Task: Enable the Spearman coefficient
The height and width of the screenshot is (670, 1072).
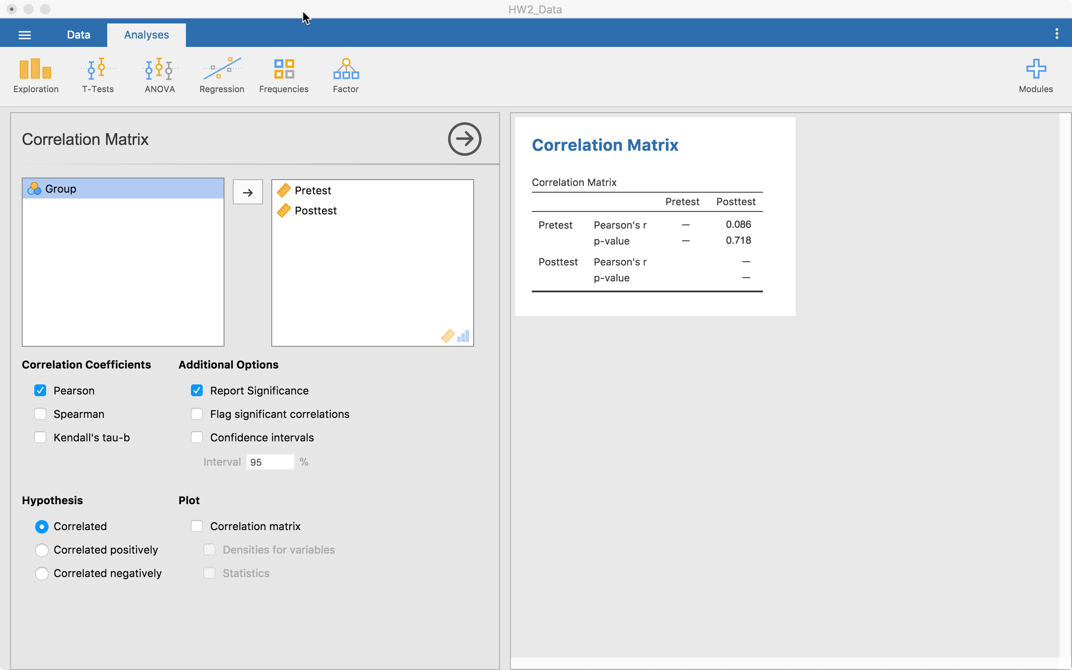Action: click(40, 414)
